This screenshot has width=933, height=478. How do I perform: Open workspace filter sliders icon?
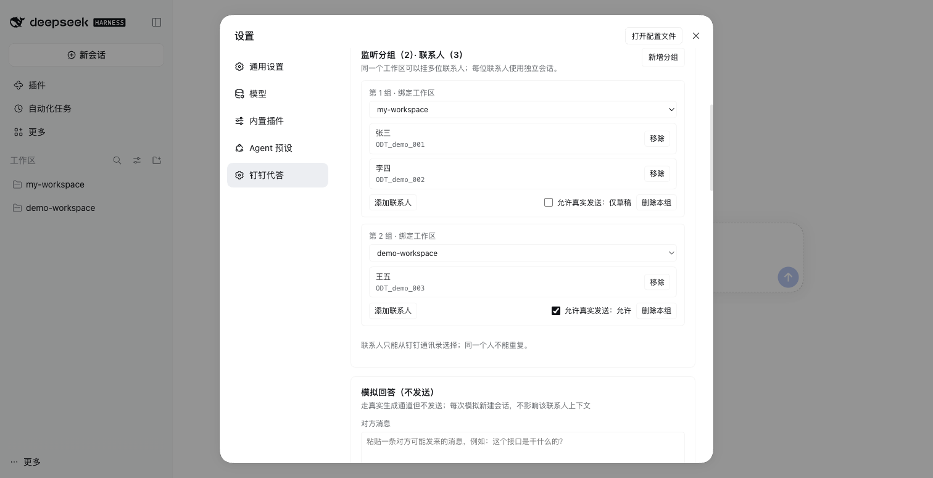point(137,160)
